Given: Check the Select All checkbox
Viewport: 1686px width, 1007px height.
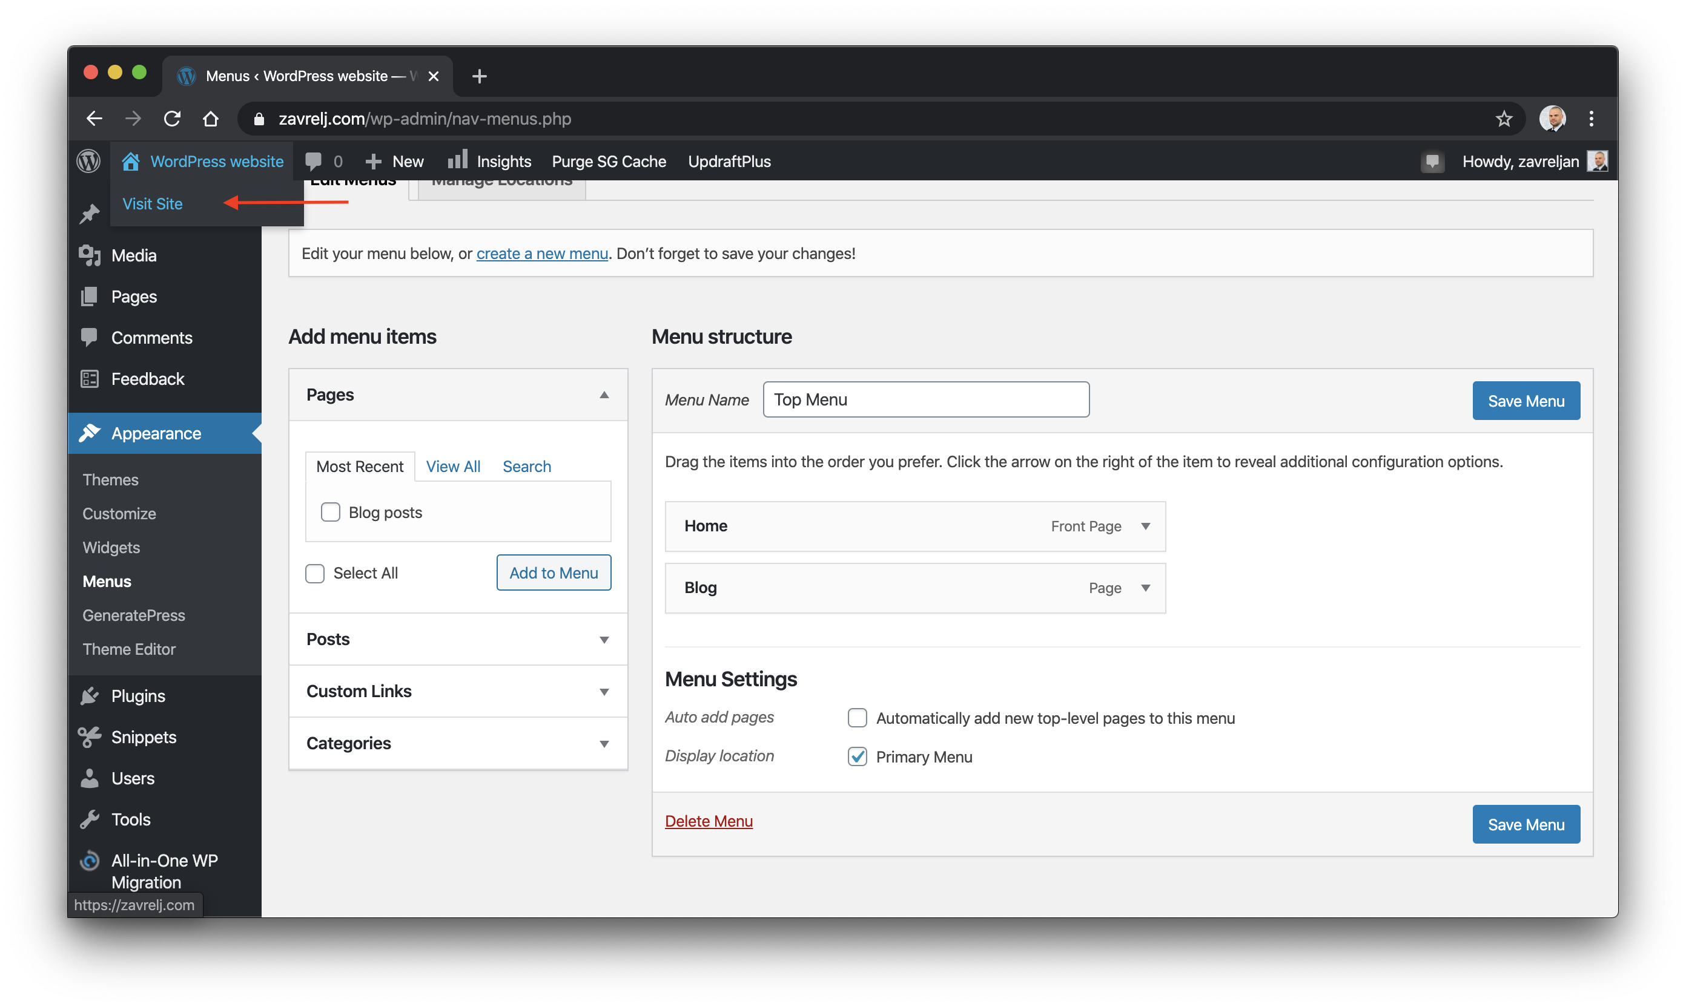Looking at the screenshot, I should coord(315,572).
